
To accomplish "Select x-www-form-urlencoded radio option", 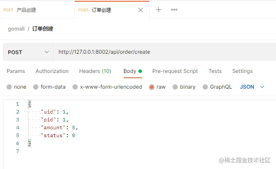I will coord(75,87).
